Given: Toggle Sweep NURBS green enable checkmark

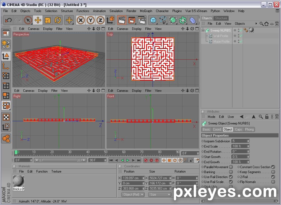Looking at the screenshot, I should [x=241, y=30].
